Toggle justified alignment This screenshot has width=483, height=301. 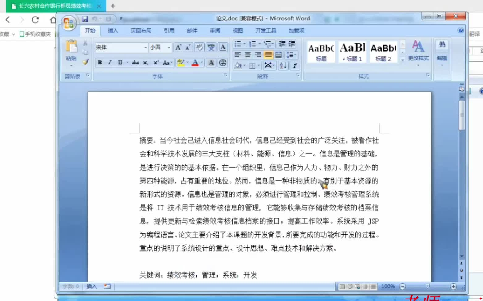pyautogui.click(x=268, y=55)
